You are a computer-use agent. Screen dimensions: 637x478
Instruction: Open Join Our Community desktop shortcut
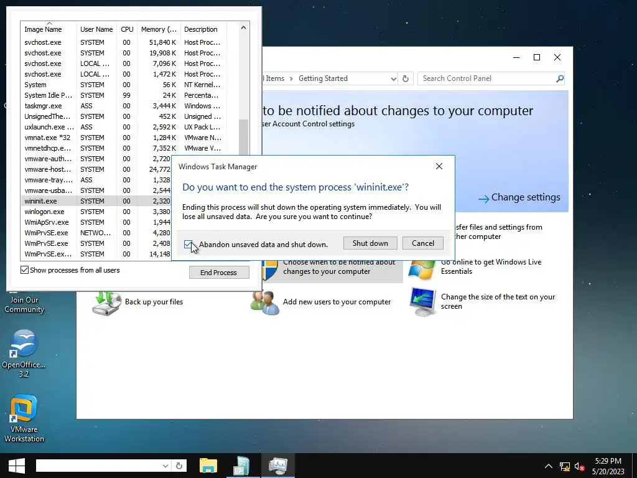click(24, 304)
